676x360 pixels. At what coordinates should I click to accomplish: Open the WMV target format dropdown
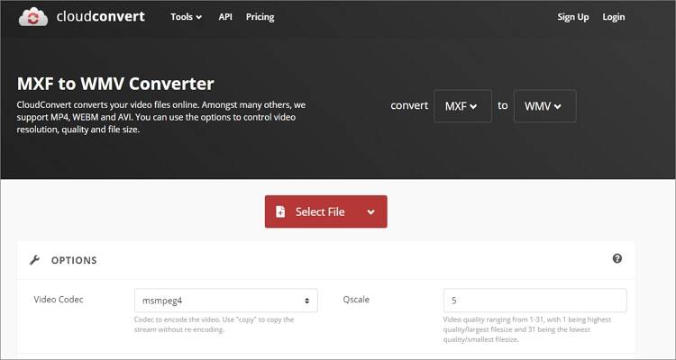[545, 106]
